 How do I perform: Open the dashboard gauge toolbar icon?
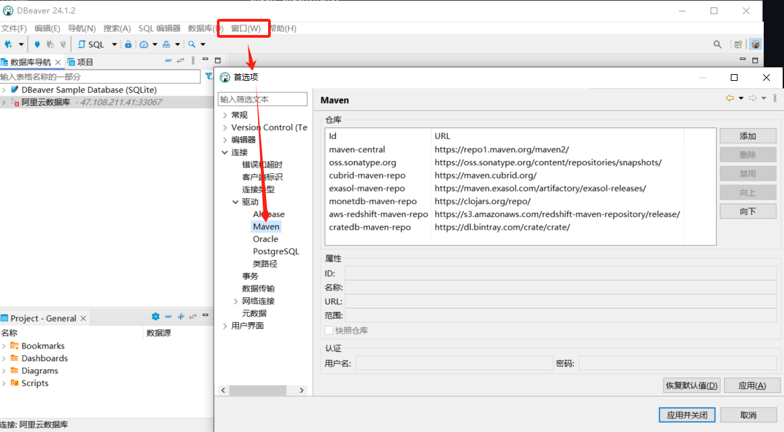(x=144, y=44)
